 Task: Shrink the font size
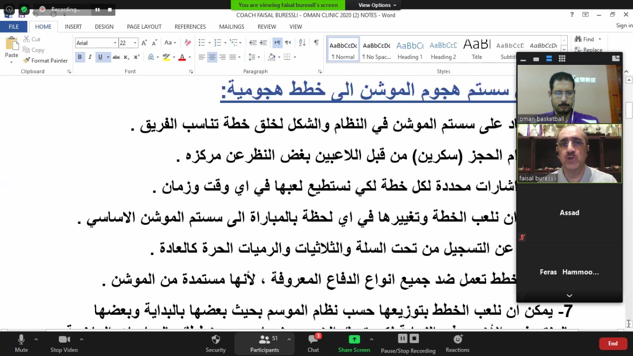click(155, 43)
